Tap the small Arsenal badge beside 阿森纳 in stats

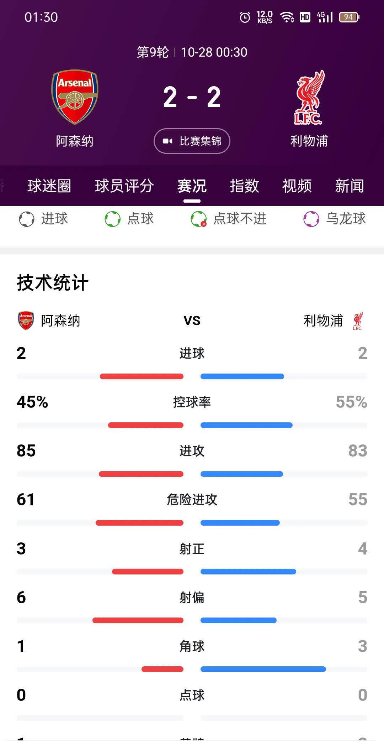tap(24, 321)
